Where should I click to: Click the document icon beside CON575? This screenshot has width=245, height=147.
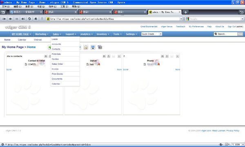(26, 64)
